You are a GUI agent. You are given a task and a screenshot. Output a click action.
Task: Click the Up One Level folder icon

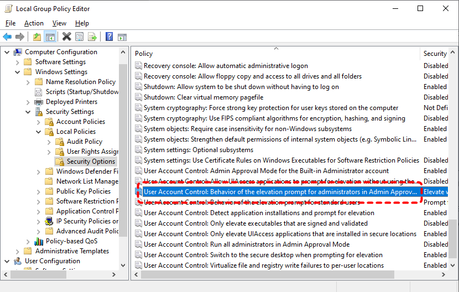click(x=36, y=37)
